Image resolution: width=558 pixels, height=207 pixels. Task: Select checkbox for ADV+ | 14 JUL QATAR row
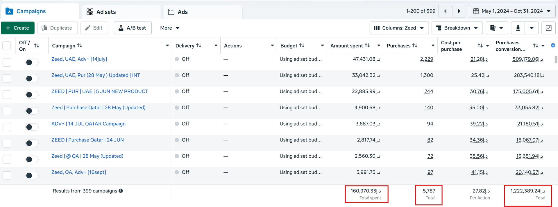[6, 127]
